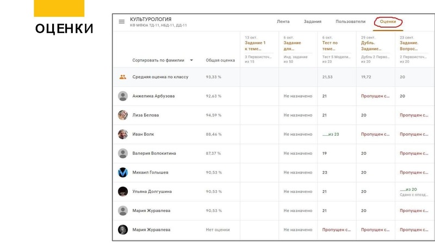This screenshot has height=245, width=435.
Task: Click Иван Волк's ungraded из 23 cell
Action: [x=331, y=134]
